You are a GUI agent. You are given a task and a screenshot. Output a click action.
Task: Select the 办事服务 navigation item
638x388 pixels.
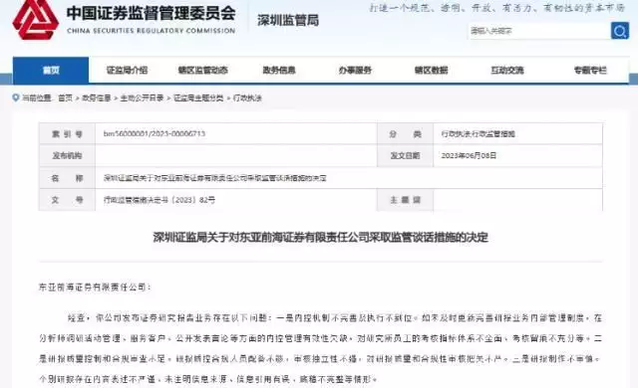pyautogui.click(x=355, y=71)
